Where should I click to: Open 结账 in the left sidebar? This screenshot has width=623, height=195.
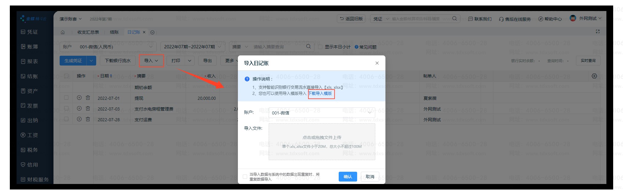tap(30, 76)
